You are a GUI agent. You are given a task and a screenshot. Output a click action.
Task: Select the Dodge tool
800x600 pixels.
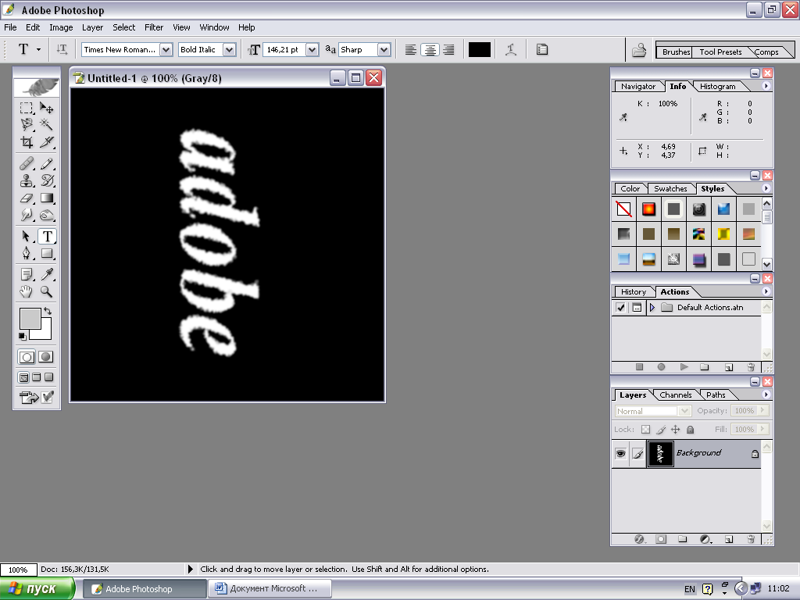46,215
